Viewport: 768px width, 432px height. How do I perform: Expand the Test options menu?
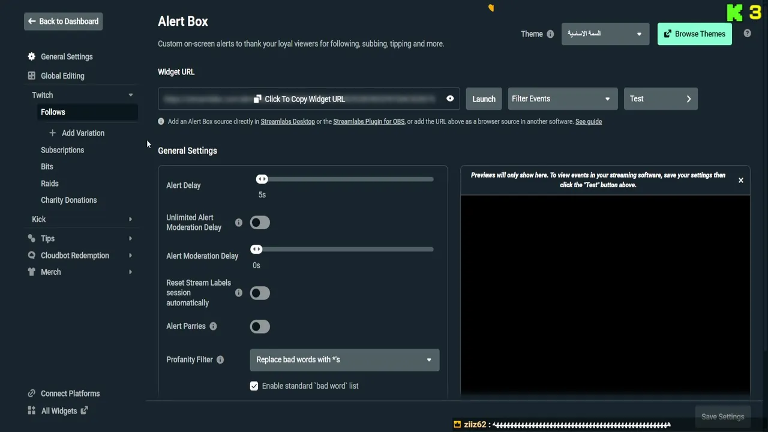click(x=661, y=99)
